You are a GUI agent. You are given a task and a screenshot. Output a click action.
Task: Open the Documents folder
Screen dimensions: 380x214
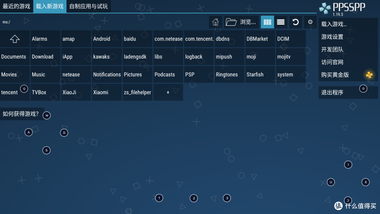coord(15,57)
